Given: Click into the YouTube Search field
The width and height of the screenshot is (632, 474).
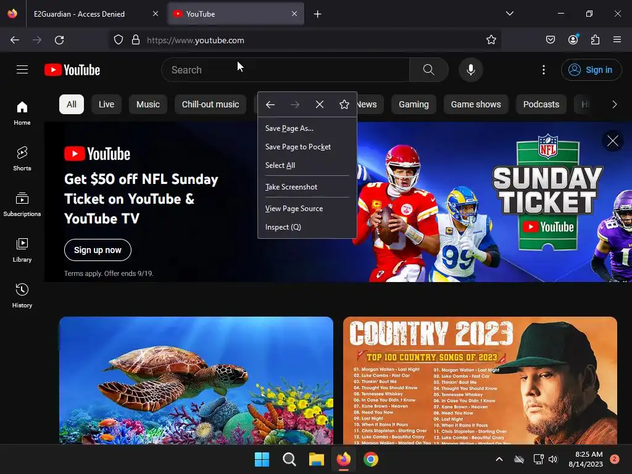Looking at the screenshot, I should click(285, 70).
